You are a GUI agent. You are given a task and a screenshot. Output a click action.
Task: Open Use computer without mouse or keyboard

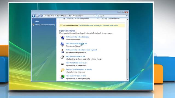click(81, 50)
